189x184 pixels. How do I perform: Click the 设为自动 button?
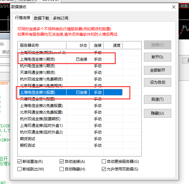pos(157,82)
